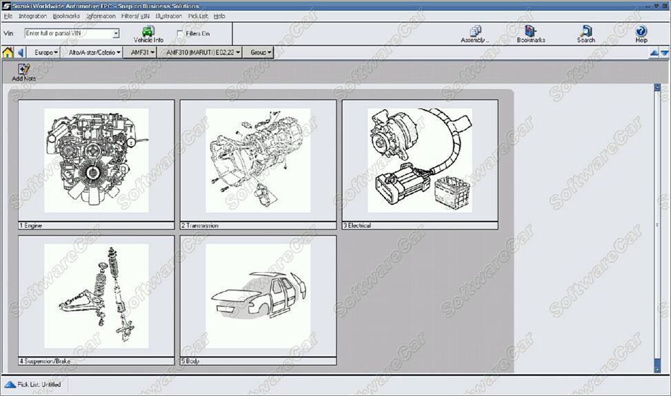
Task: Open the Bookmarks menu
Action: tap(66, 17)
